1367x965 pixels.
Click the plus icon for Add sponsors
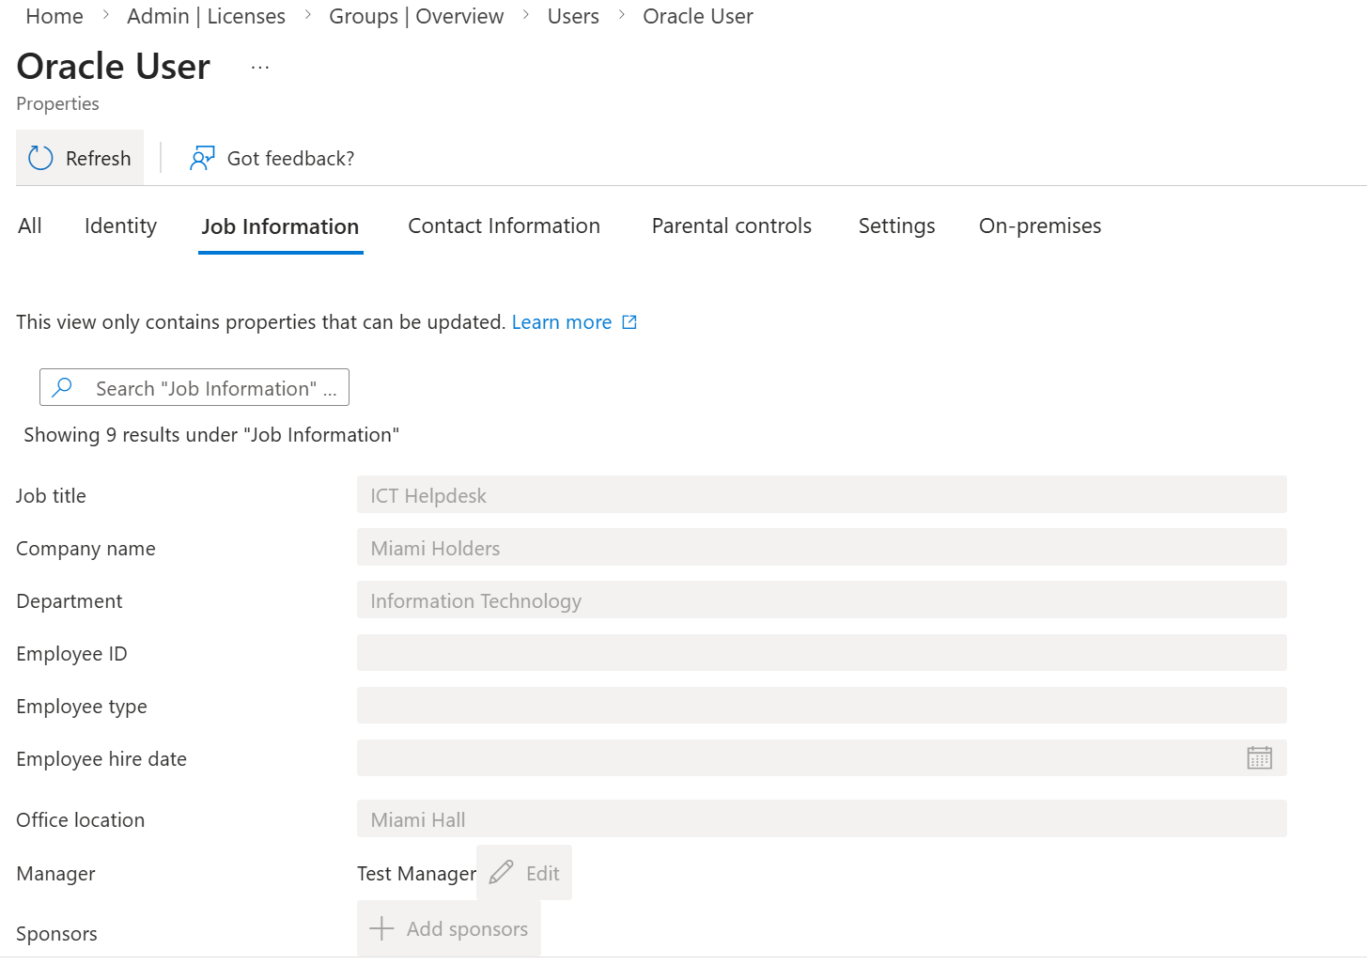381,928
